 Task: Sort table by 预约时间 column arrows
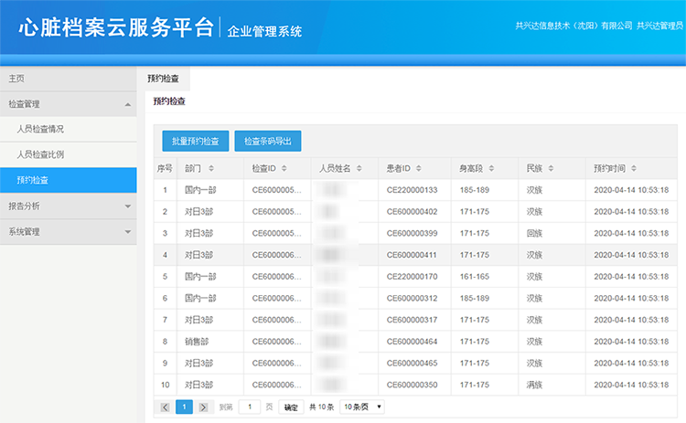[634, 168]
